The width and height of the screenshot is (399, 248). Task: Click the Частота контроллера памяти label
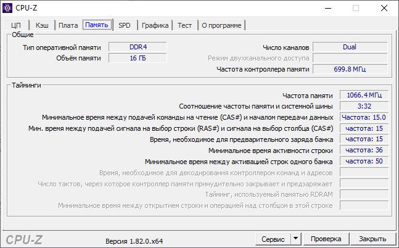pos(263,69)
